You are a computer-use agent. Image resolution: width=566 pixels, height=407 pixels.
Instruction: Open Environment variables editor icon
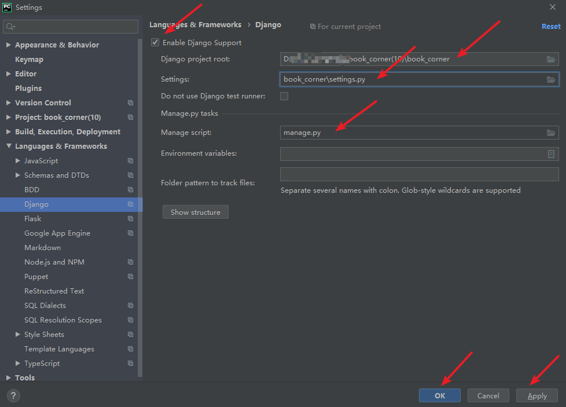click(551, 154)
